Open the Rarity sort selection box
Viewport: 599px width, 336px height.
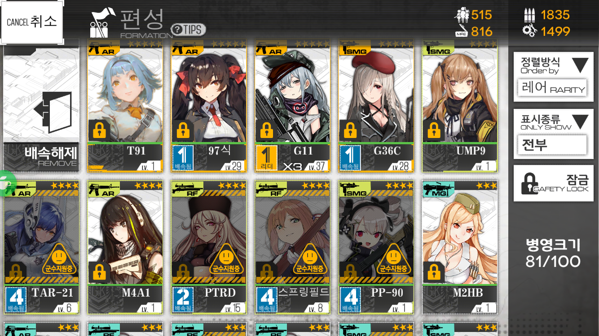point(552,87)
